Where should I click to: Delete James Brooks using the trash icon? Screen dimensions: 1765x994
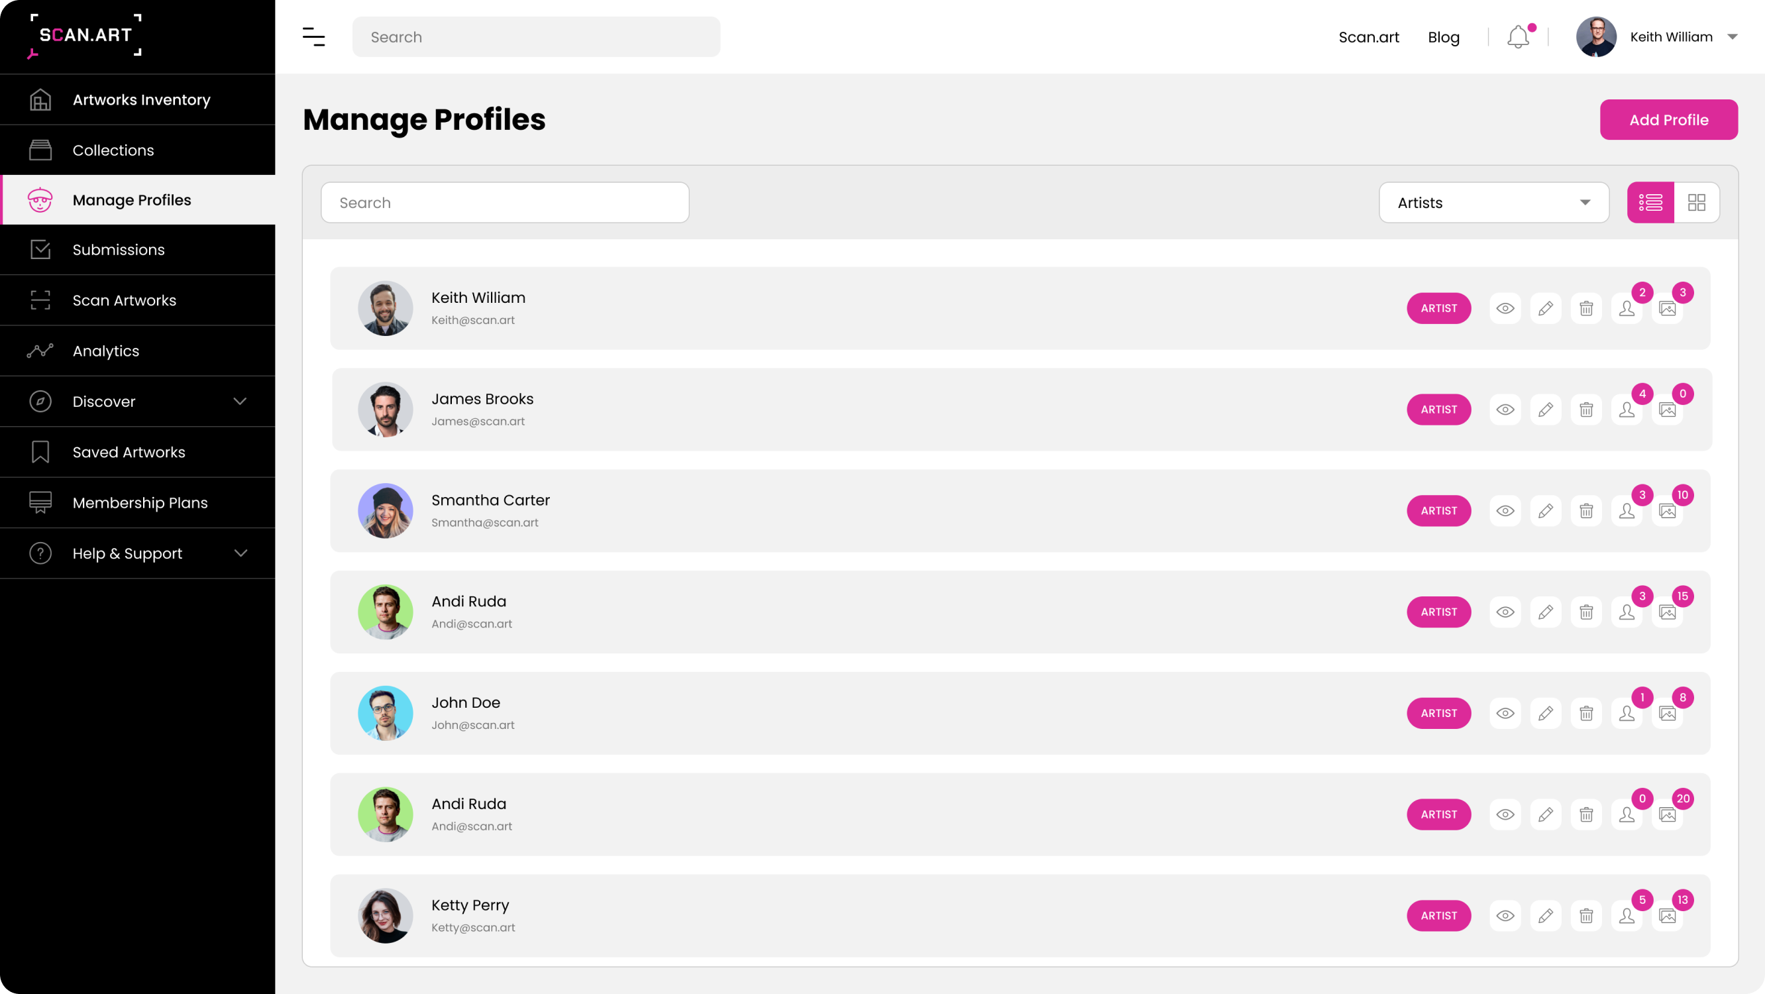click(x=1587, y=410)
